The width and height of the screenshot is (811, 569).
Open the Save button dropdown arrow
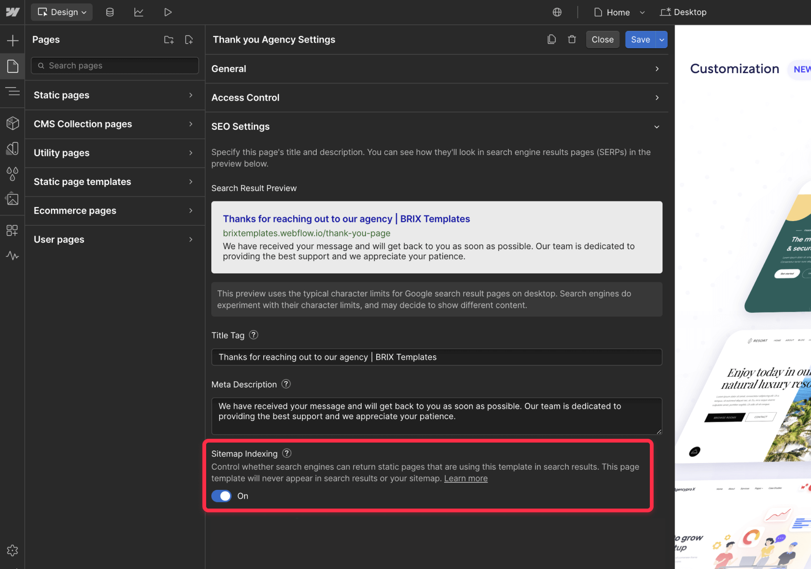662,40
